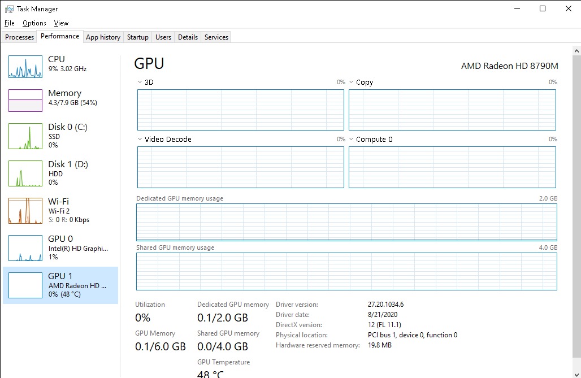The image size is (581, 378).
Task: Select the Memory mini graph in sidebar
Action: pos(25,101)
